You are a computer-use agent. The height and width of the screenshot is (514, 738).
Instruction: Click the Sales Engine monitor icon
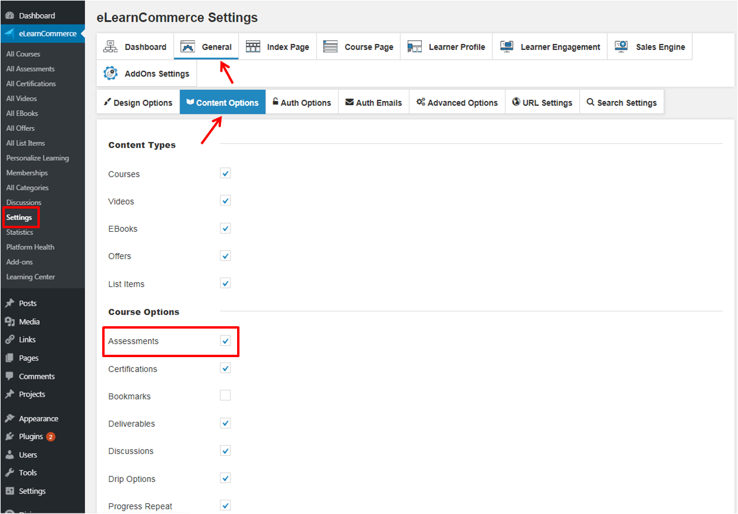(x=622, y=46)
